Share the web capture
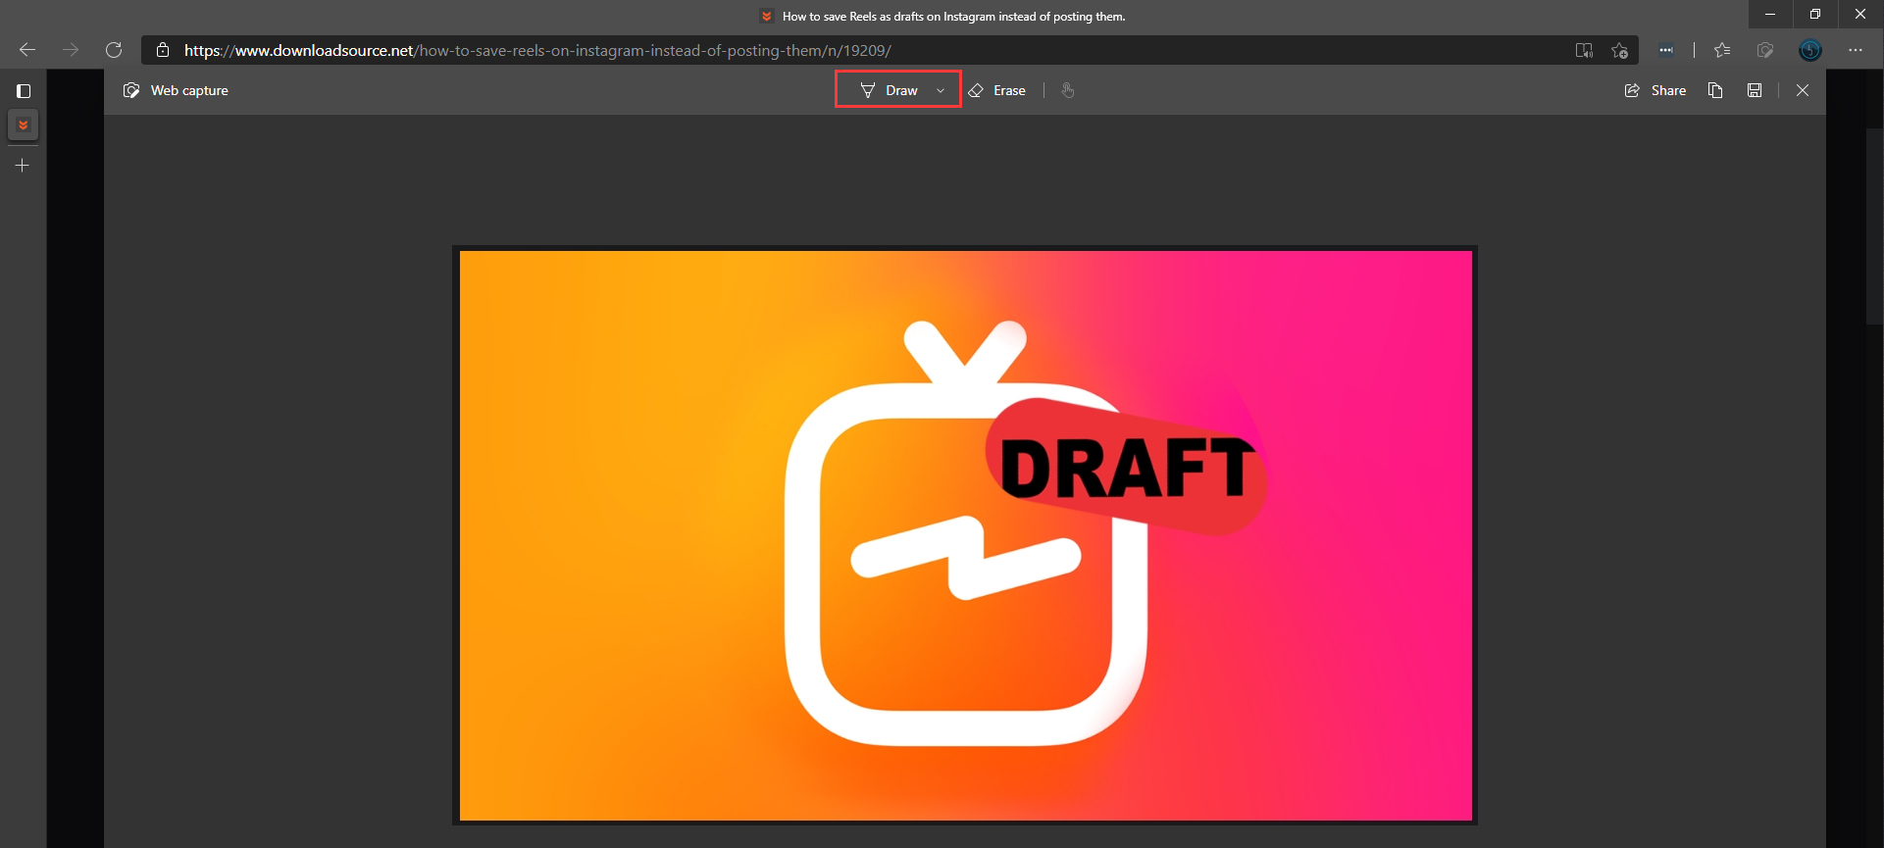This screenshot has height=848, width=1884. point(1655,90)
